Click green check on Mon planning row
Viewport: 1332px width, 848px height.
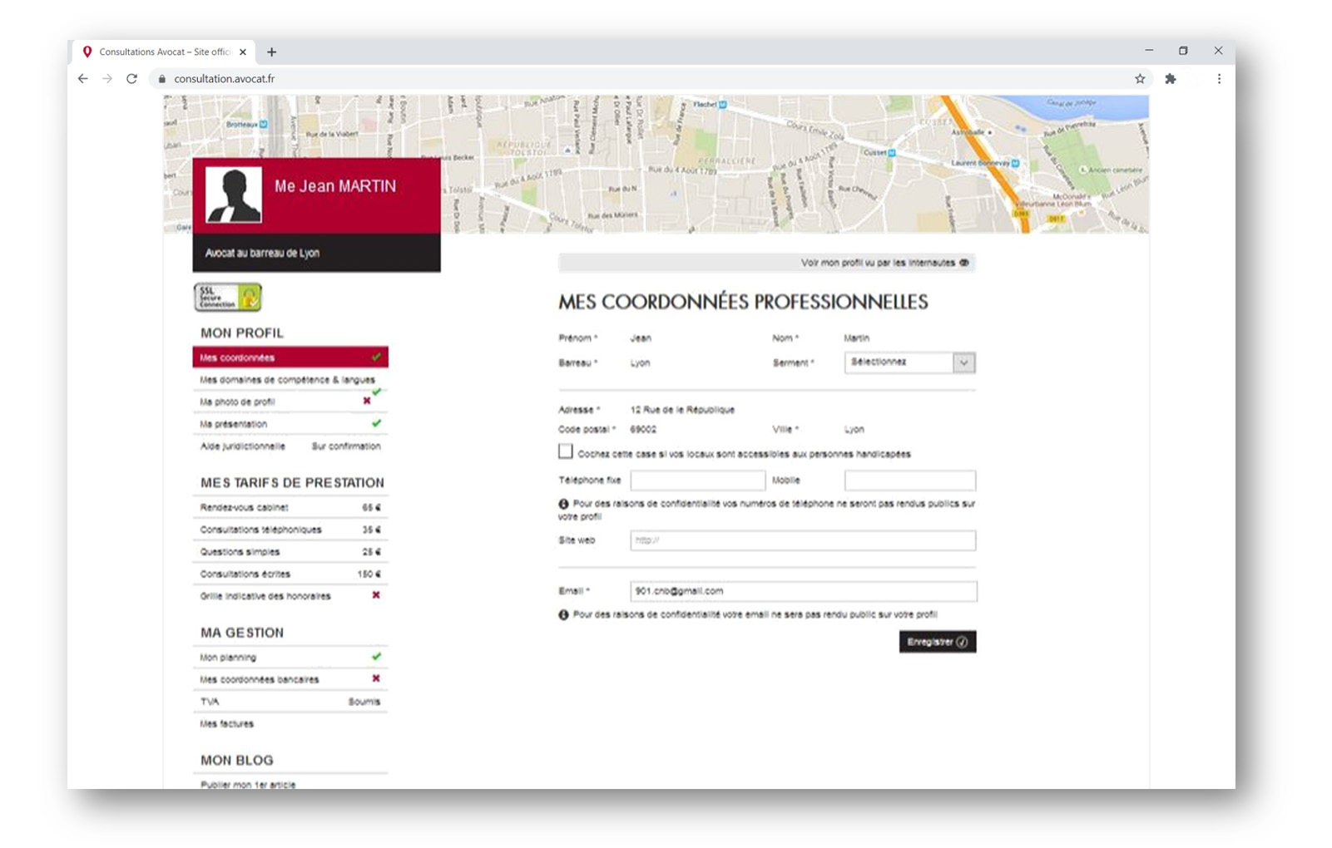coord(377,657)
